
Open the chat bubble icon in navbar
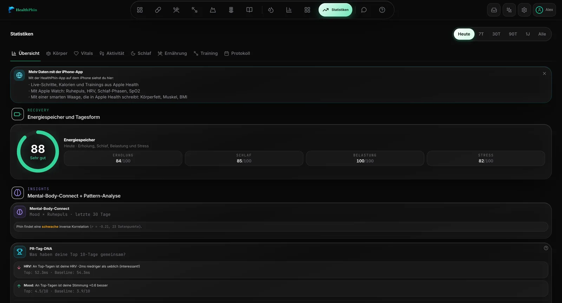(x=364, y=10)
